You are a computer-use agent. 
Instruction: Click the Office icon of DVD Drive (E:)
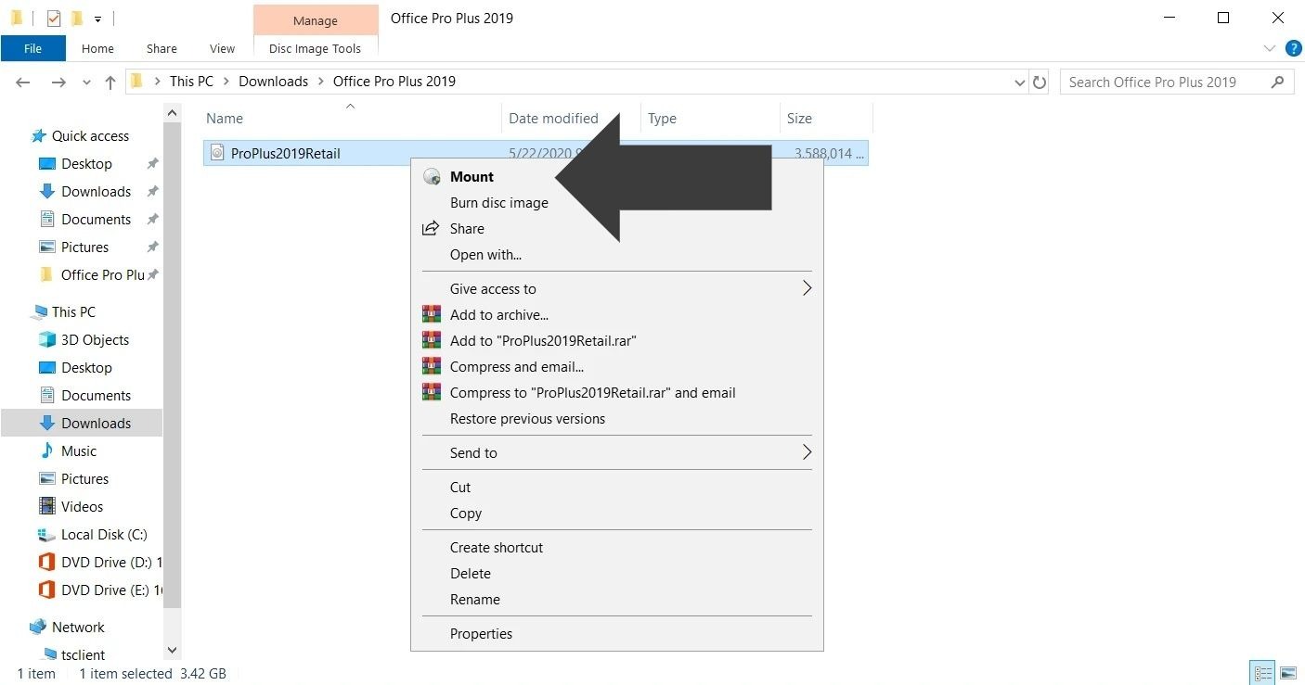[47, 590]
